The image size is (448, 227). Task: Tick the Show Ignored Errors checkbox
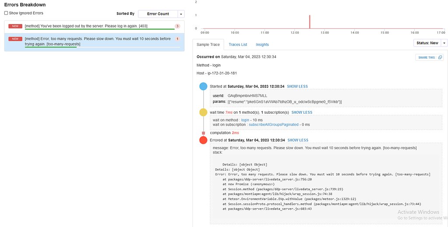[6, 13]
